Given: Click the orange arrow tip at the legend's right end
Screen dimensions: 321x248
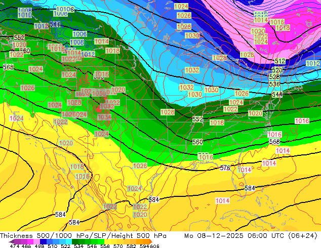Looking at the screenshot, I should [151, 241].
